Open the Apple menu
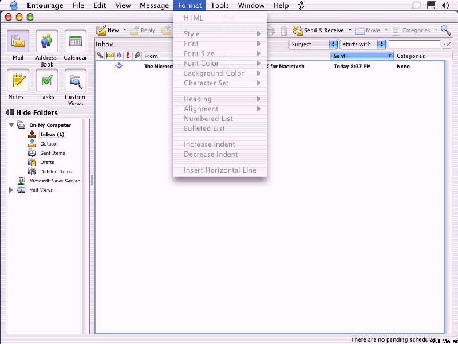458x344 pixels. 14,5
